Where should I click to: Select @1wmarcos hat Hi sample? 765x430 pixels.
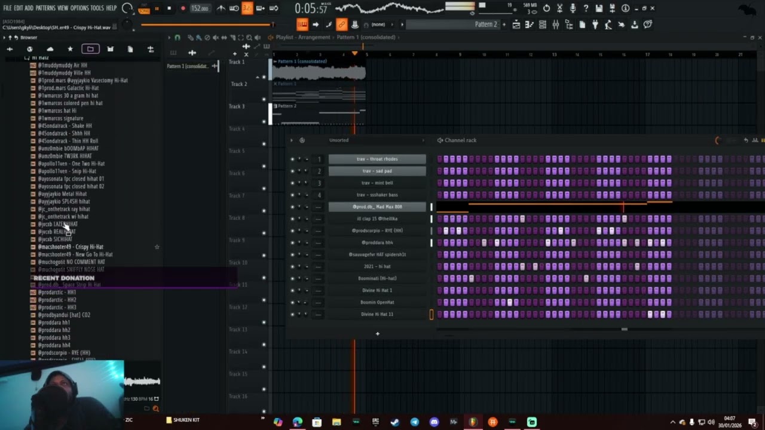click(57, 110)
